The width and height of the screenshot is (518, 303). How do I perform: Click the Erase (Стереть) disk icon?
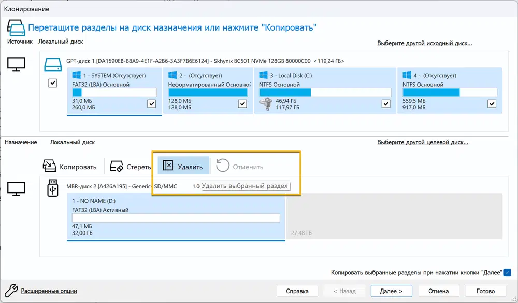[x=117, y=166]
